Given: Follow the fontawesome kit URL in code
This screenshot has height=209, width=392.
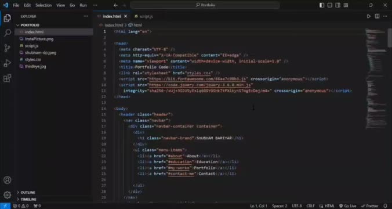Looking at the screenshot, I should click(x=197, y=79).
